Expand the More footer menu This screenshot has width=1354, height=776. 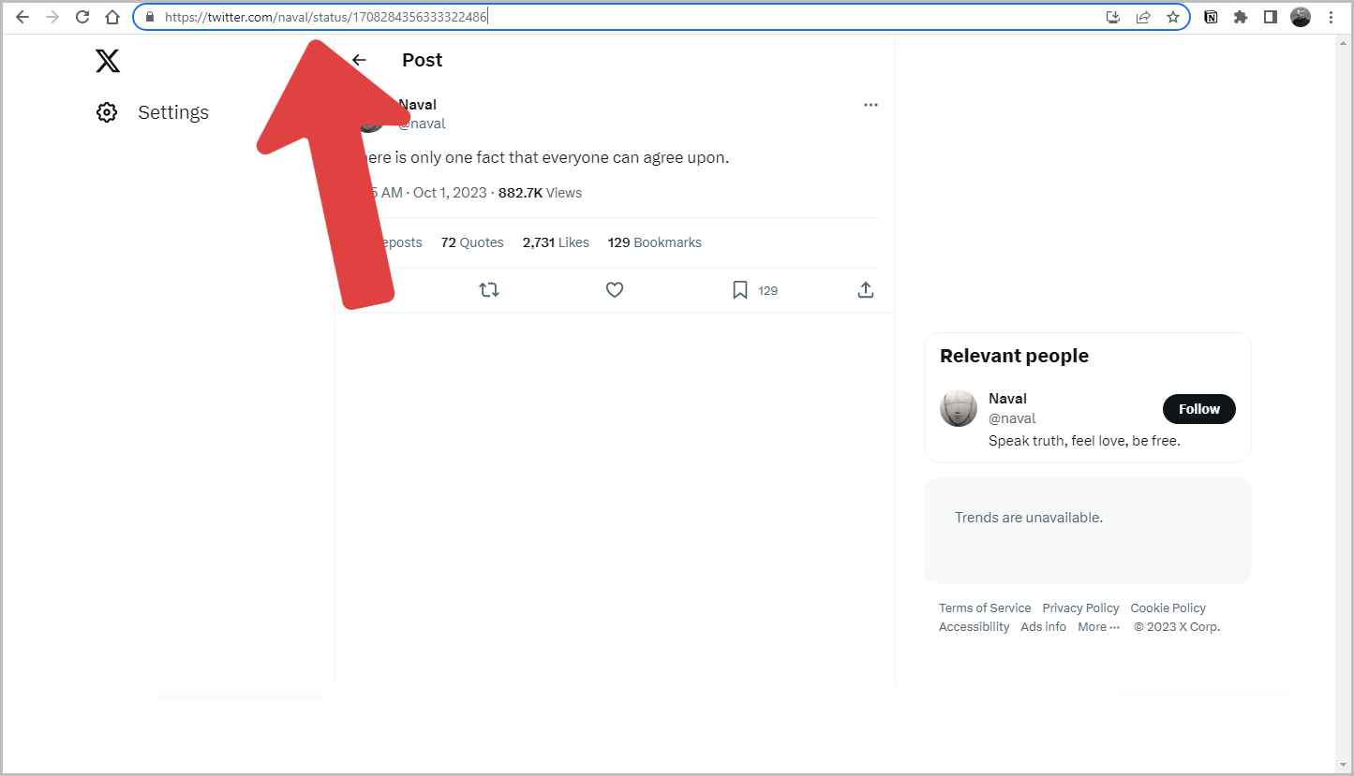(x=1097, y=626)
